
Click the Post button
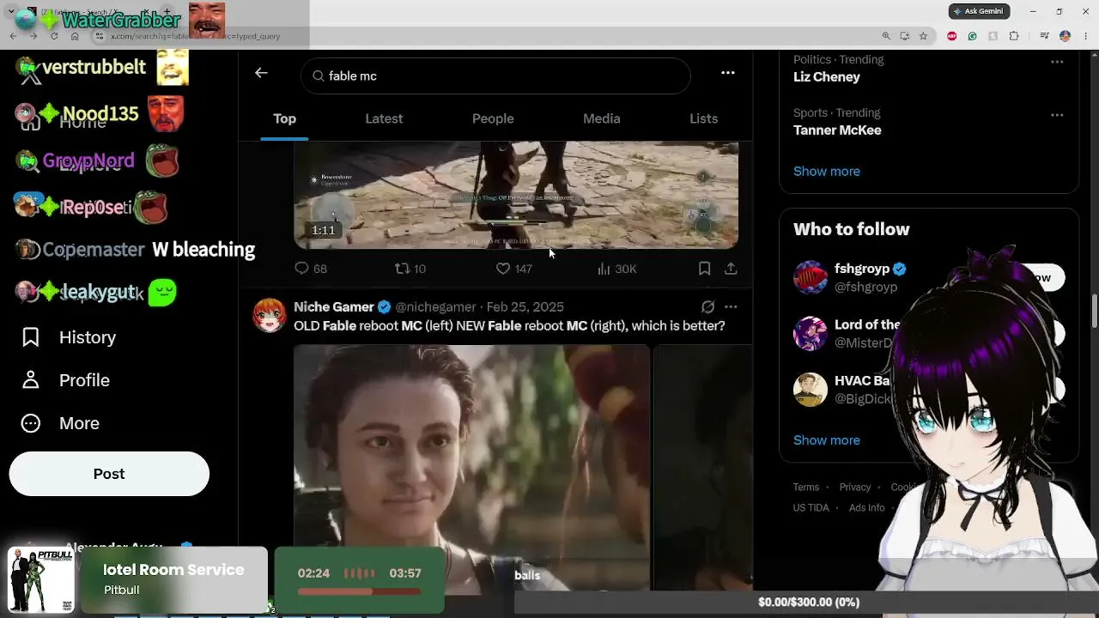point(109,474)
